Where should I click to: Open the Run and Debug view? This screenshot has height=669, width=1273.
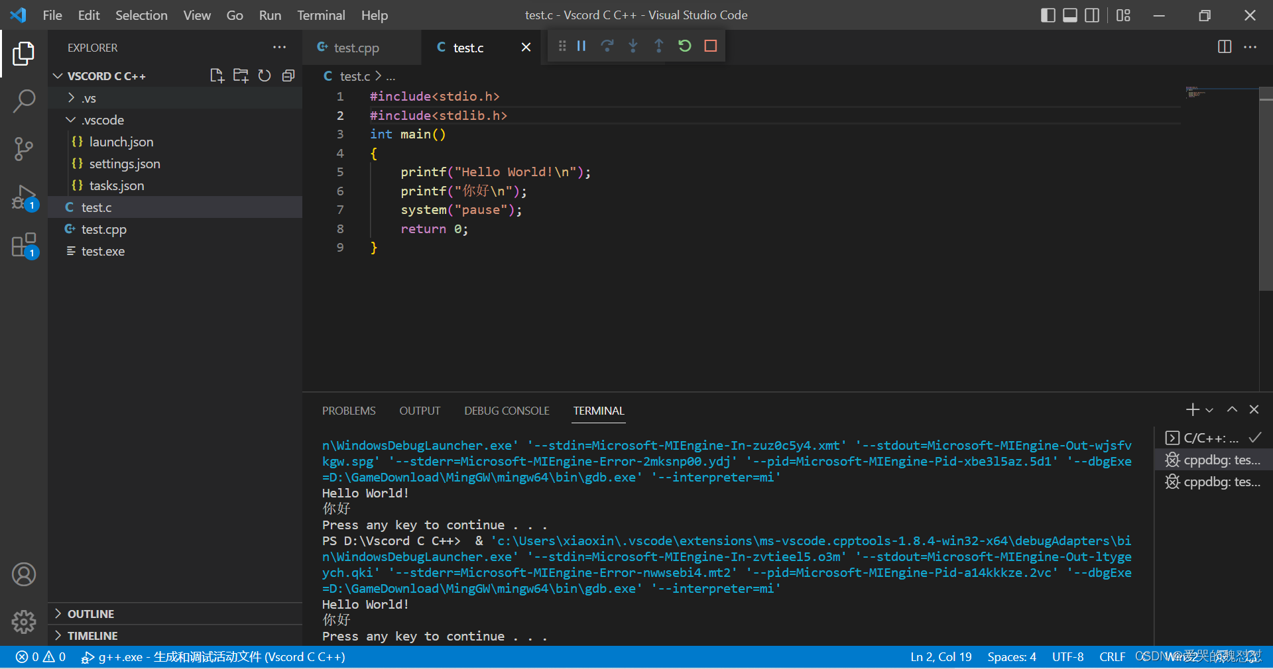click(24, 197)
